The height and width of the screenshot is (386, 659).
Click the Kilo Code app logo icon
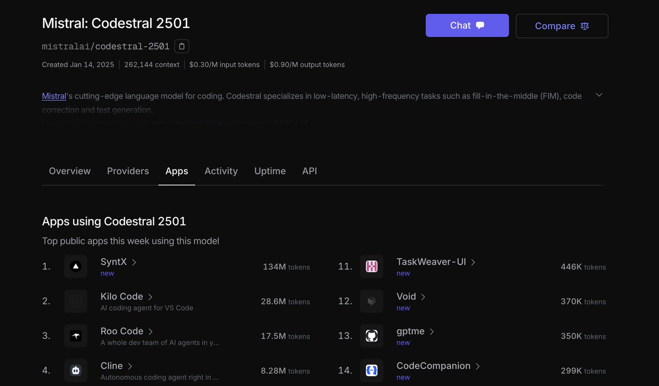(x=76, y=301)
